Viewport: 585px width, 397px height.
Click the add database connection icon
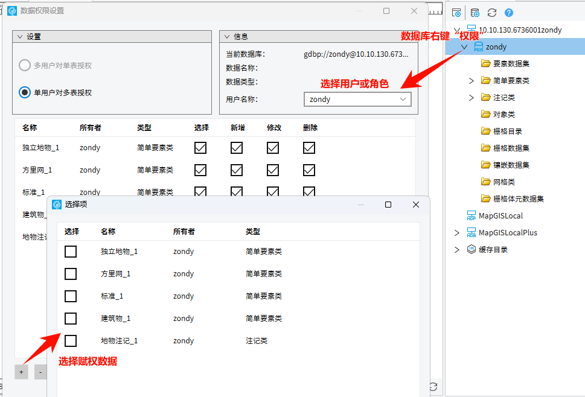475,13
